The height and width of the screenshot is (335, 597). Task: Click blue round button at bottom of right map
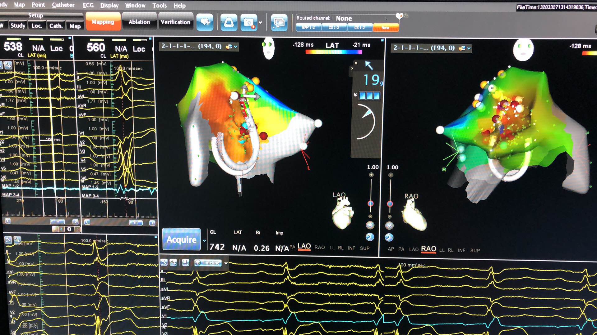coord(389,237)
